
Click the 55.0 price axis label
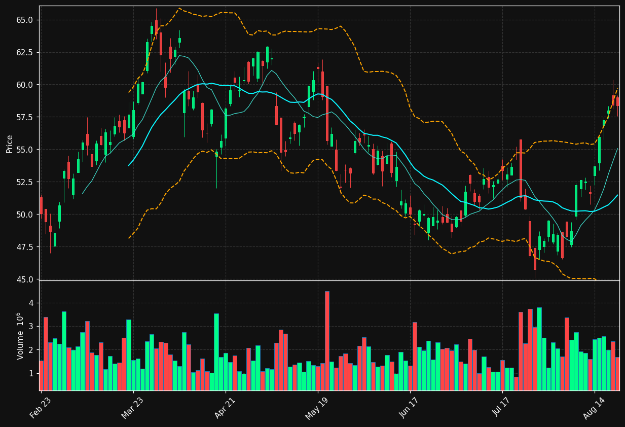coord(24,150)
